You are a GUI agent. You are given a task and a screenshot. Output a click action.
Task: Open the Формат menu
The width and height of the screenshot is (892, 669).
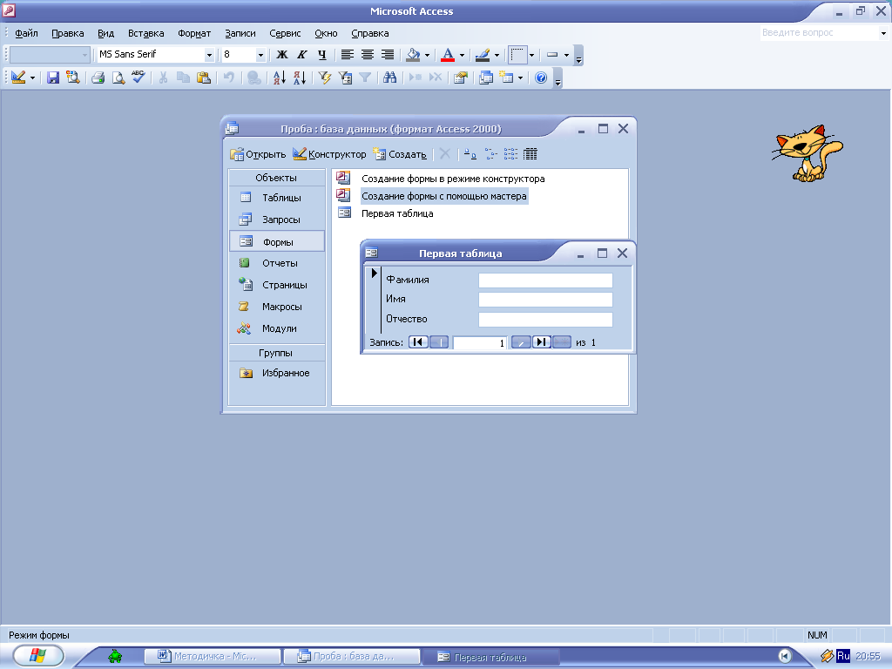[x=194, y=33]
